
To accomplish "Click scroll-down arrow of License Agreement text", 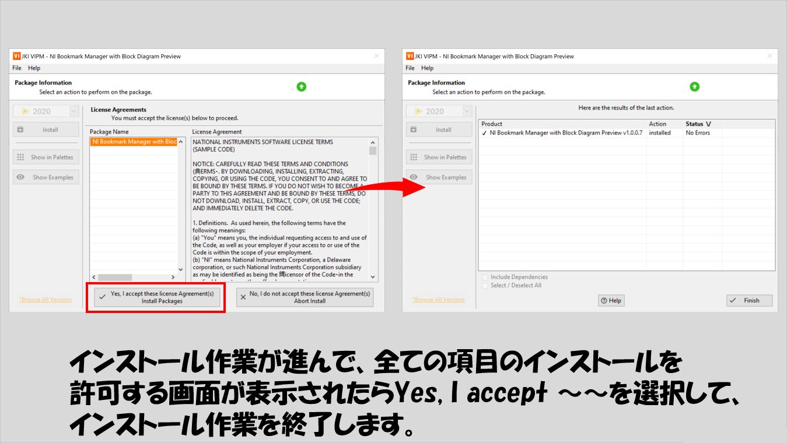I will [x=373, y=277].
